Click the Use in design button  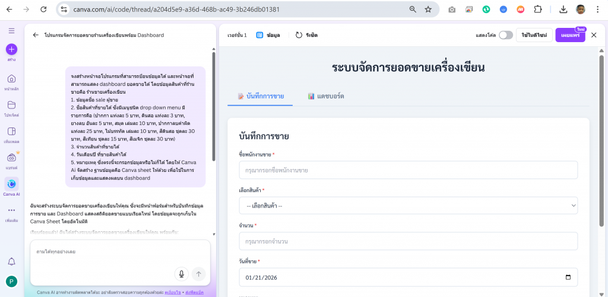pos(534,35)
